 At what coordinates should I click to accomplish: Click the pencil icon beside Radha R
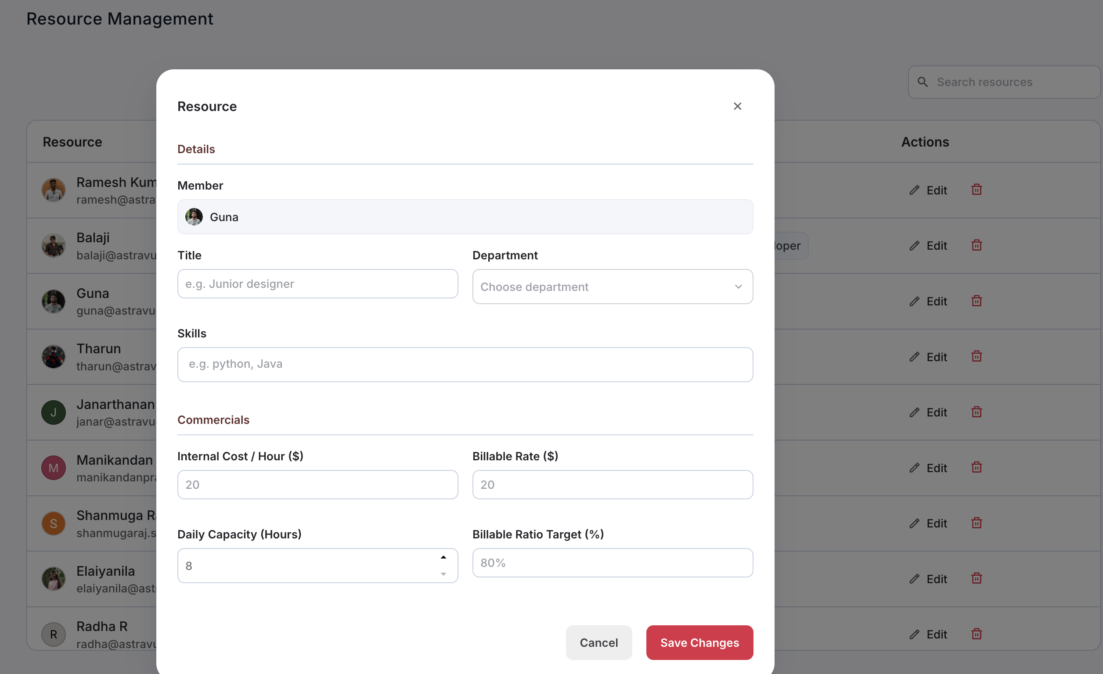click(x=915, y=634)
